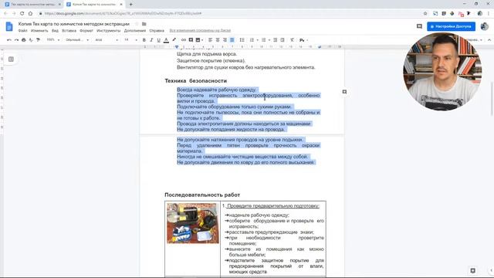Click the Clear formatting icon
Image resolution: width=494 pixels, height=278 pixels.
pyautogui.click(x=292, y=40)
